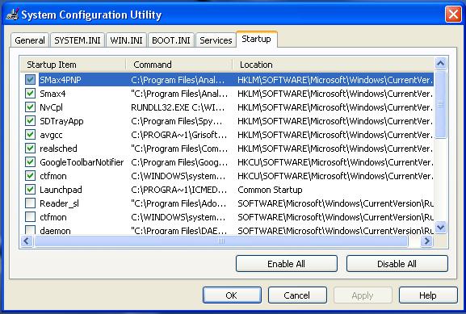Uncheck the Smax4 startup item
Viewport: 466px width, 314px height.
[x=30, y=94]
